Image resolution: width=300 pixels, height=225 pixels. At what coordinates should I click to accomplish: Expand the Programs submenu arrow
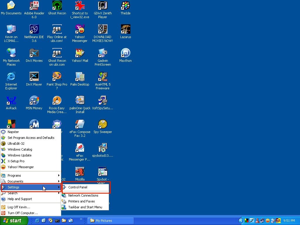pyautogui.click(x=59, y=175)
